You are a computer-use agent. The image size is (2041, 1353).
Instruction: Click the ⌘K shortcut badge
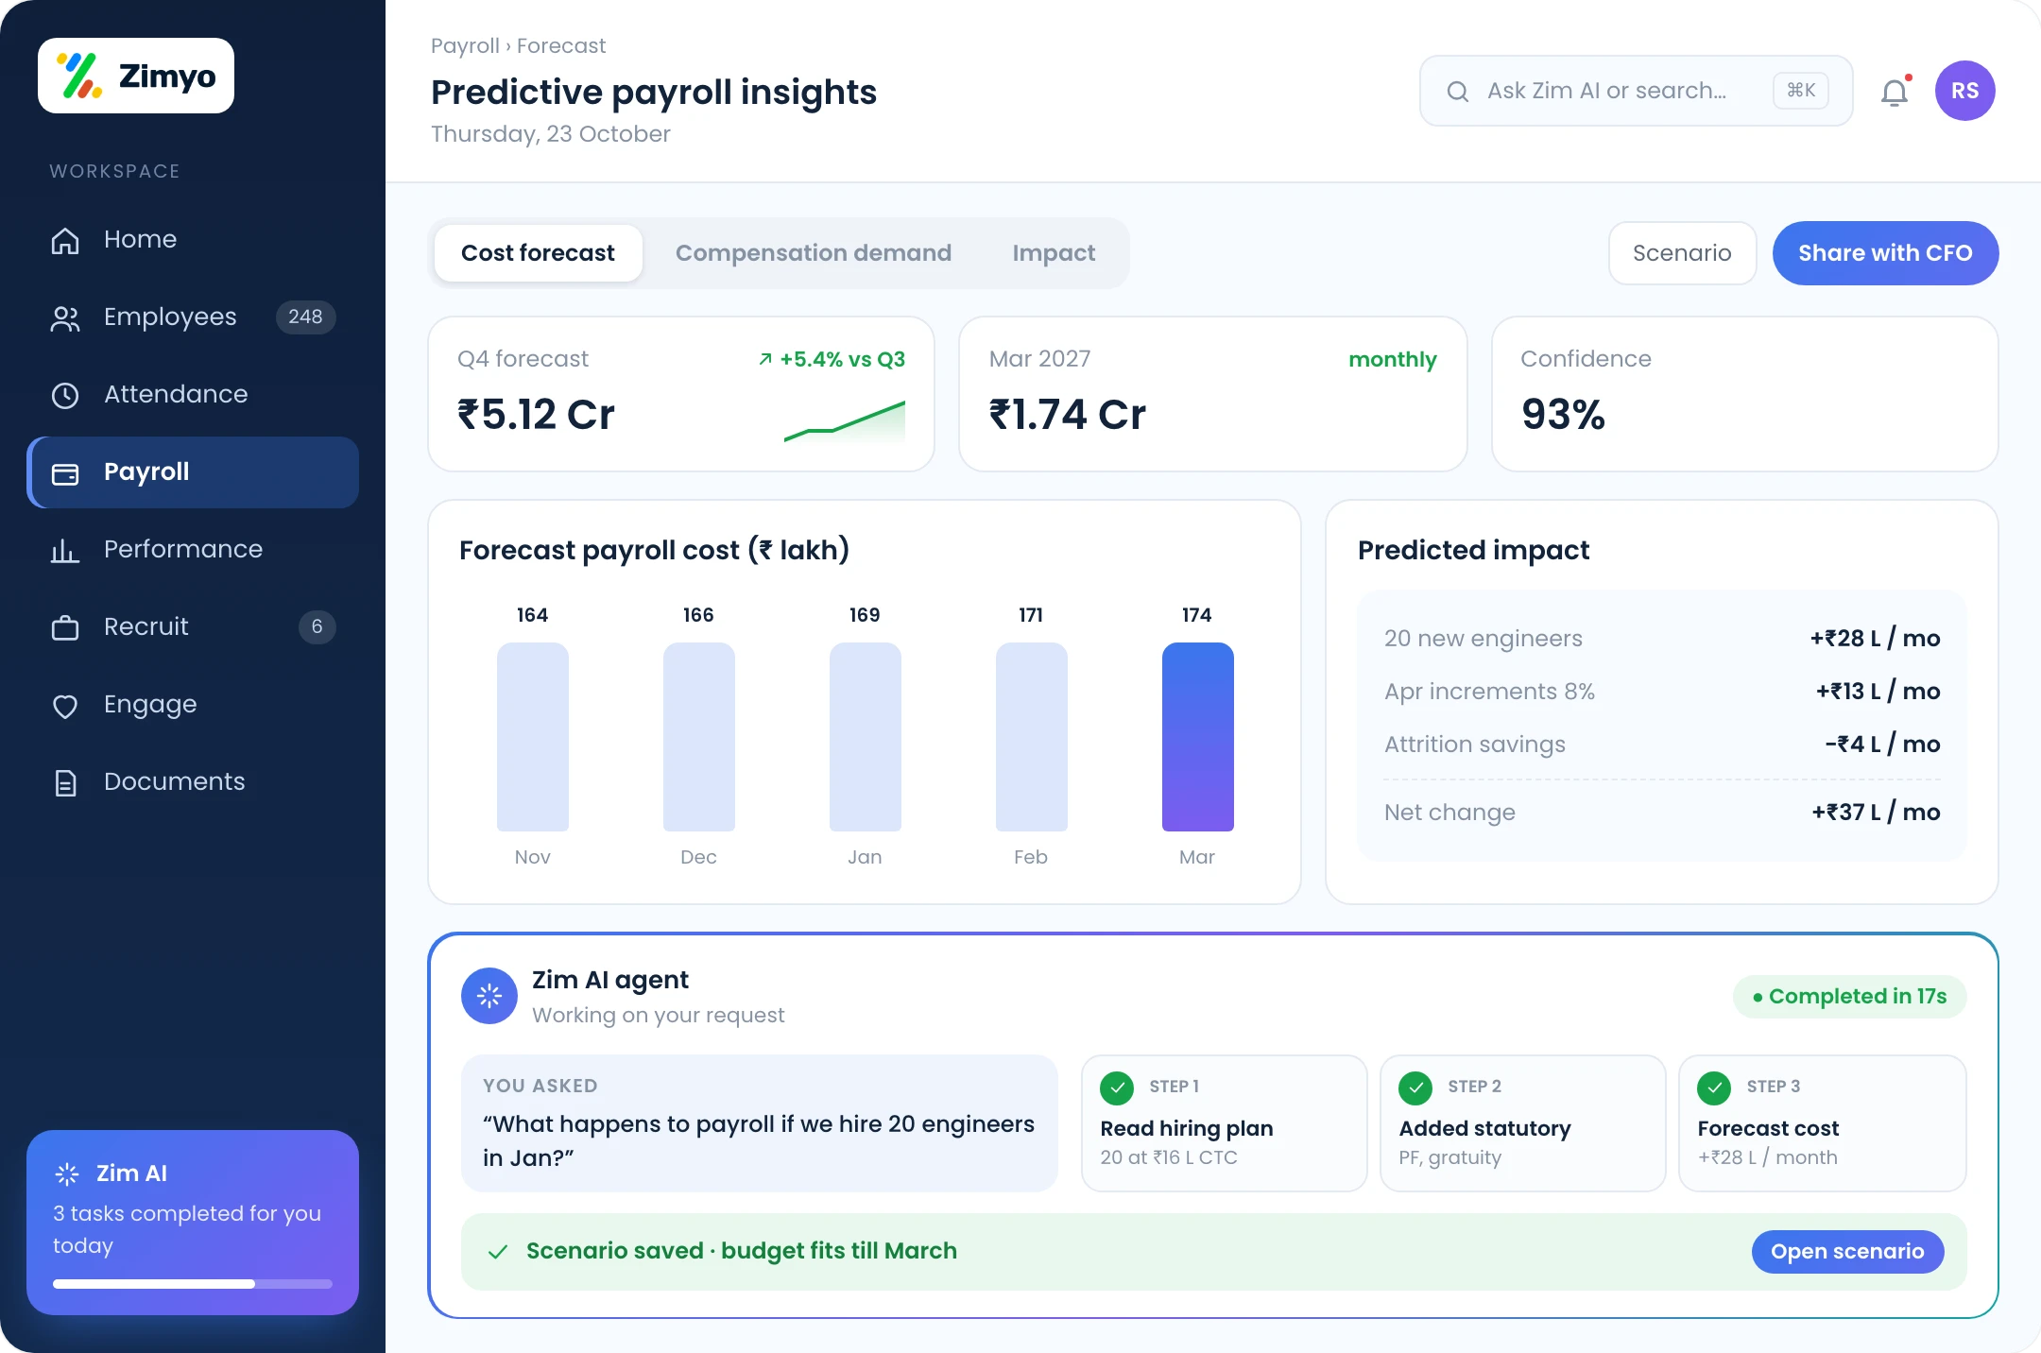pyautogui.click(x=1801, y=91)
